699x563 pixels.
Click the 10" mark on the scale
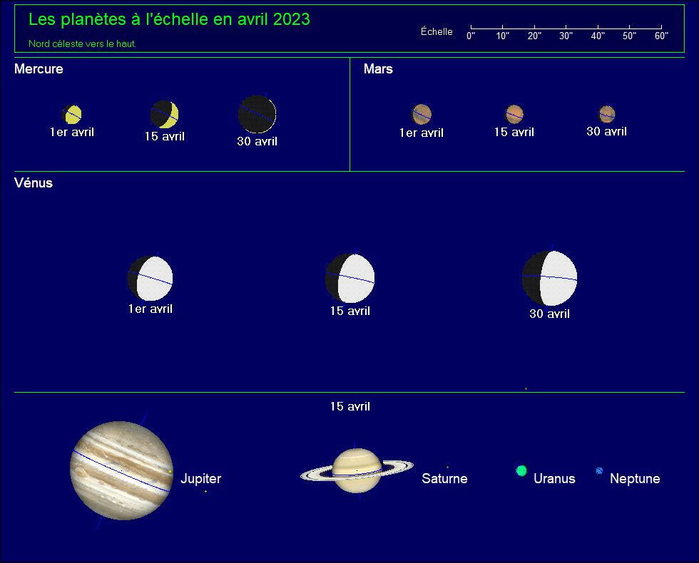point(502,36)
